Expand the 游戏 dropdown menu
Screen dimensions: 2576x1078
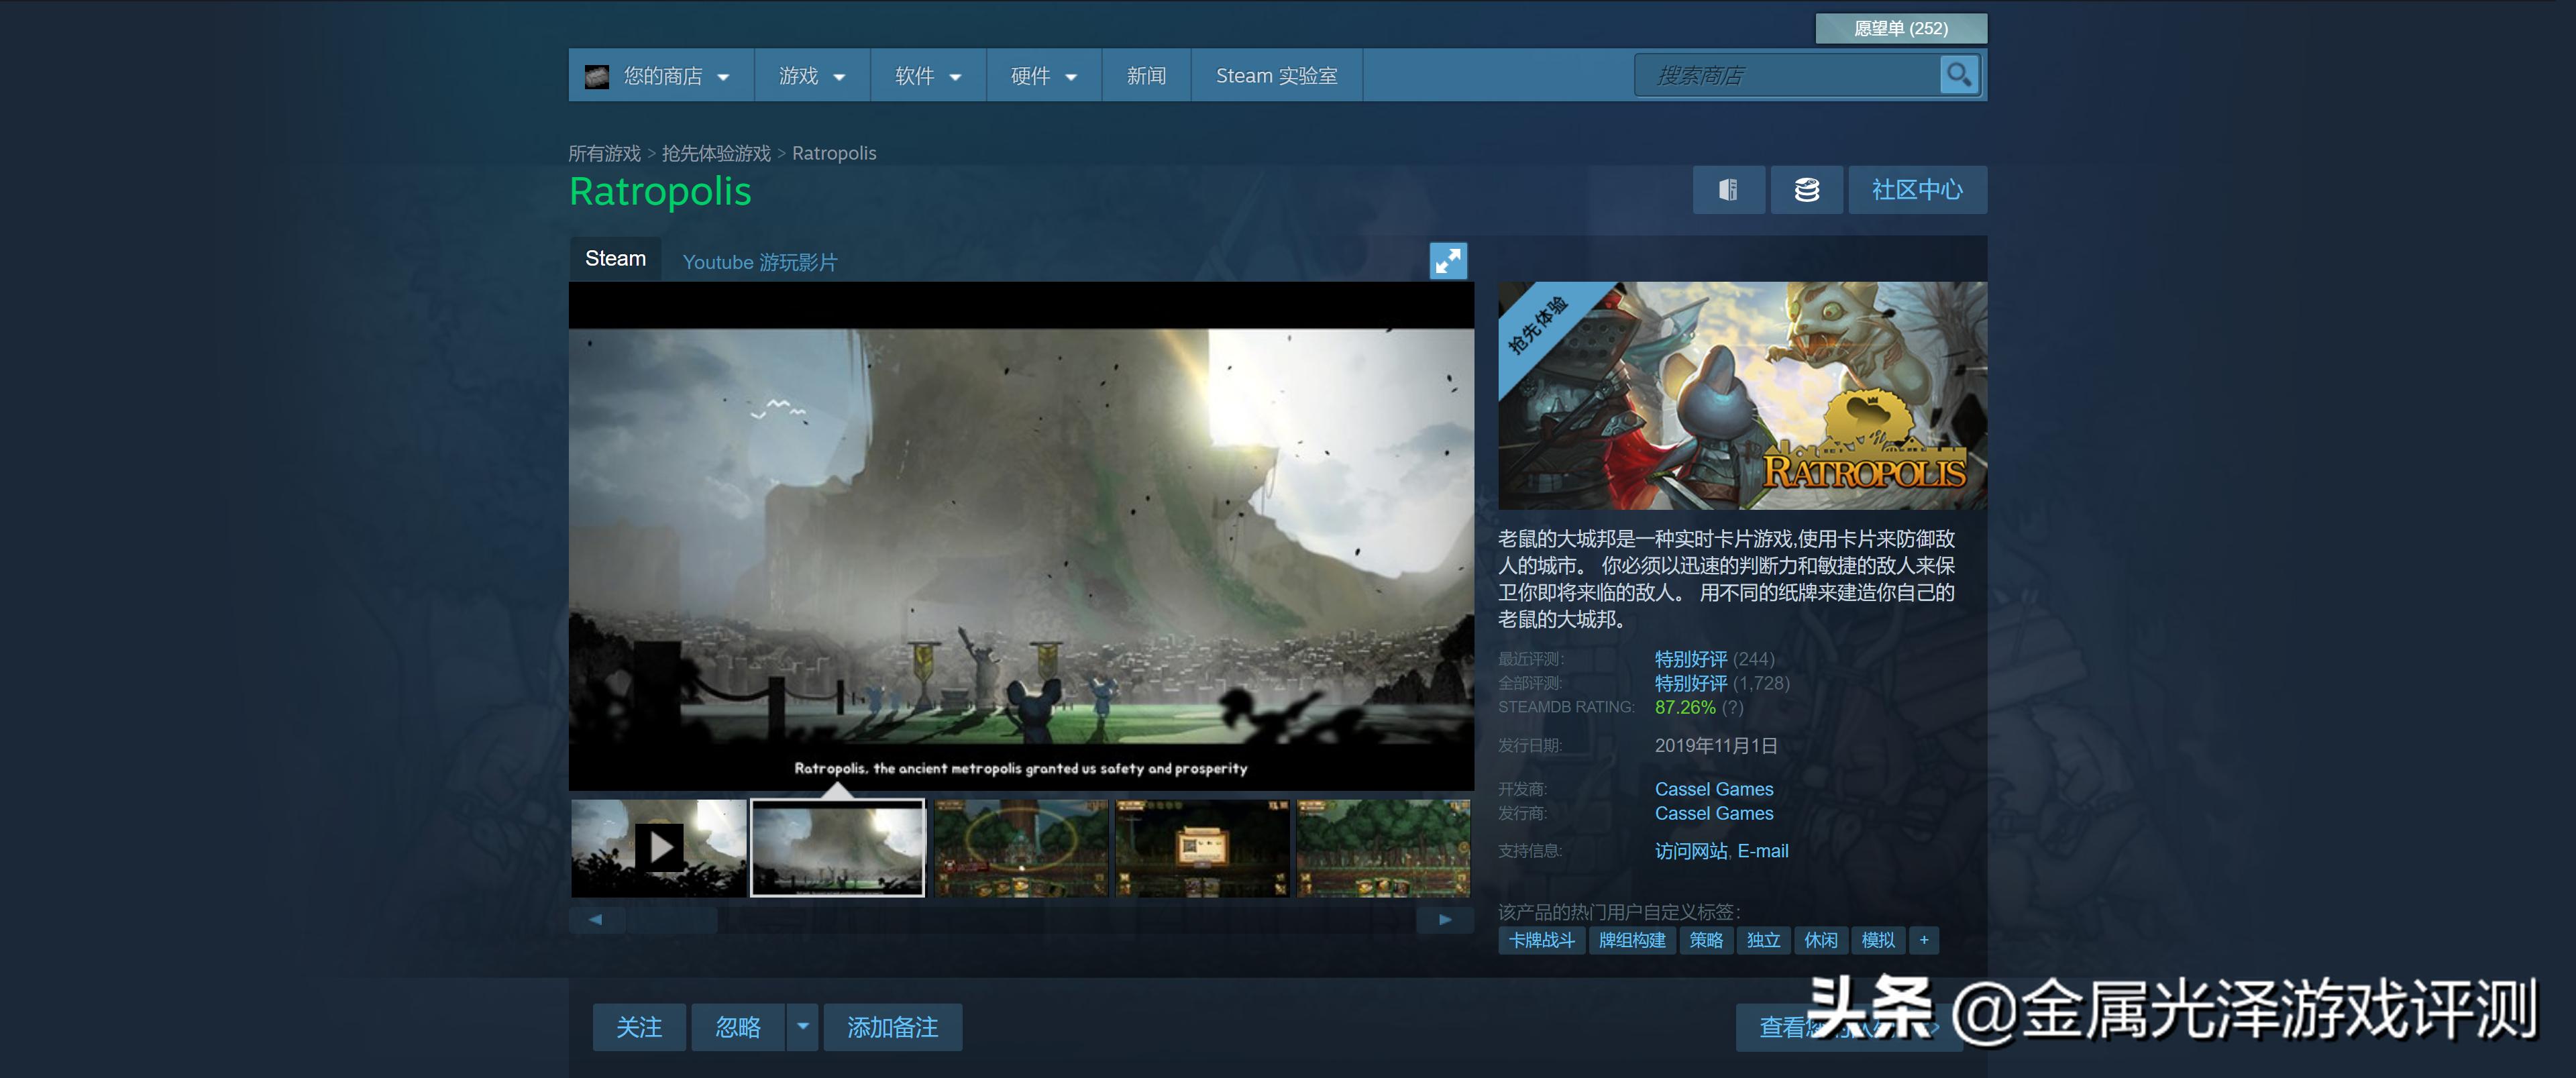click(811, 76)
